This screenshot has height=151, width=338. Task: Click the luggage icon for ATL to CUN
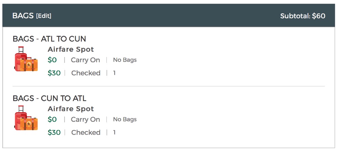[26, 59]
